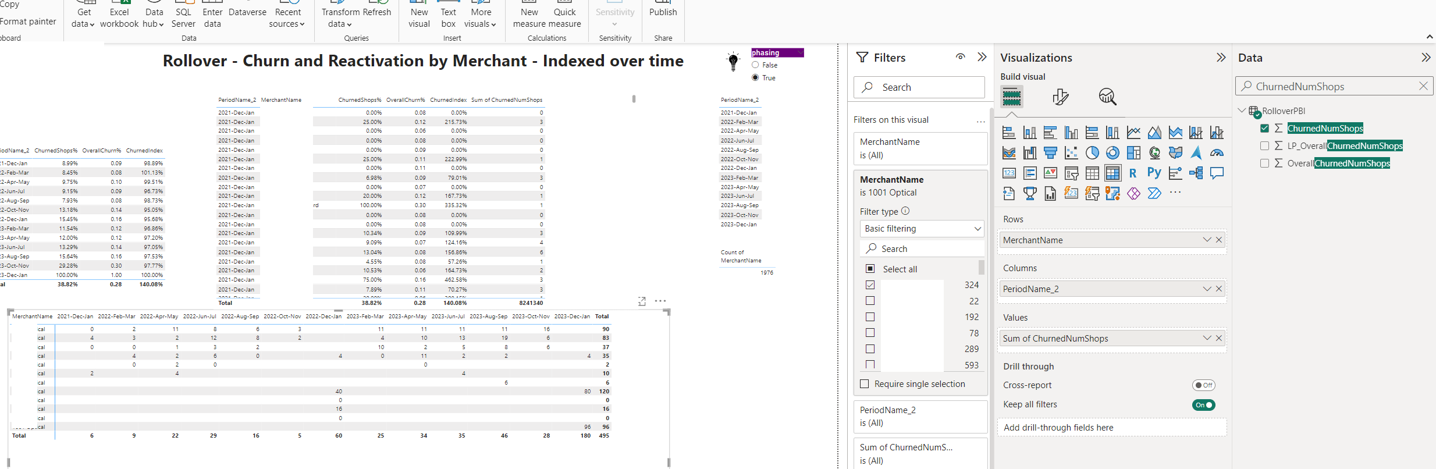Viewport: 1436px width, 469px height.
Task: Select the line chart visual type
Action: click(1133, 133)
